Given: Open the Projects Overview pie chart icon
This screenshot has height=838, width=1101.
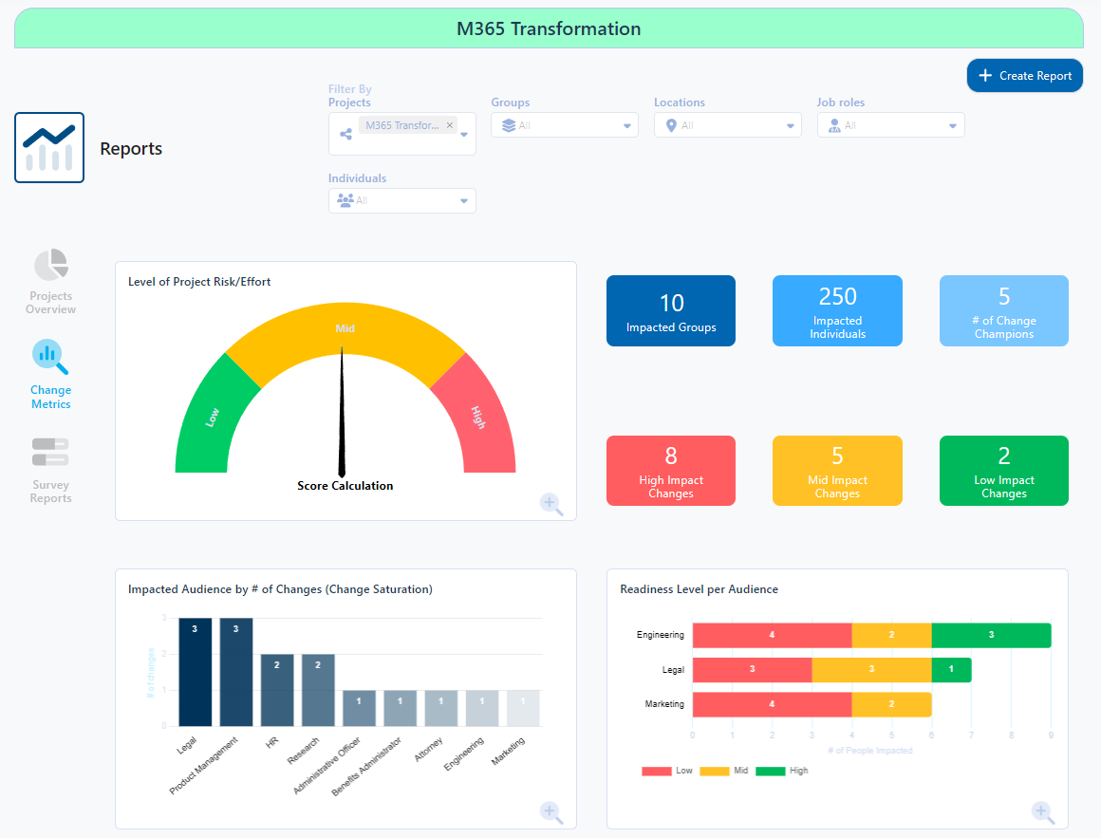Looking at the screenshot, I should click(51, 266).
